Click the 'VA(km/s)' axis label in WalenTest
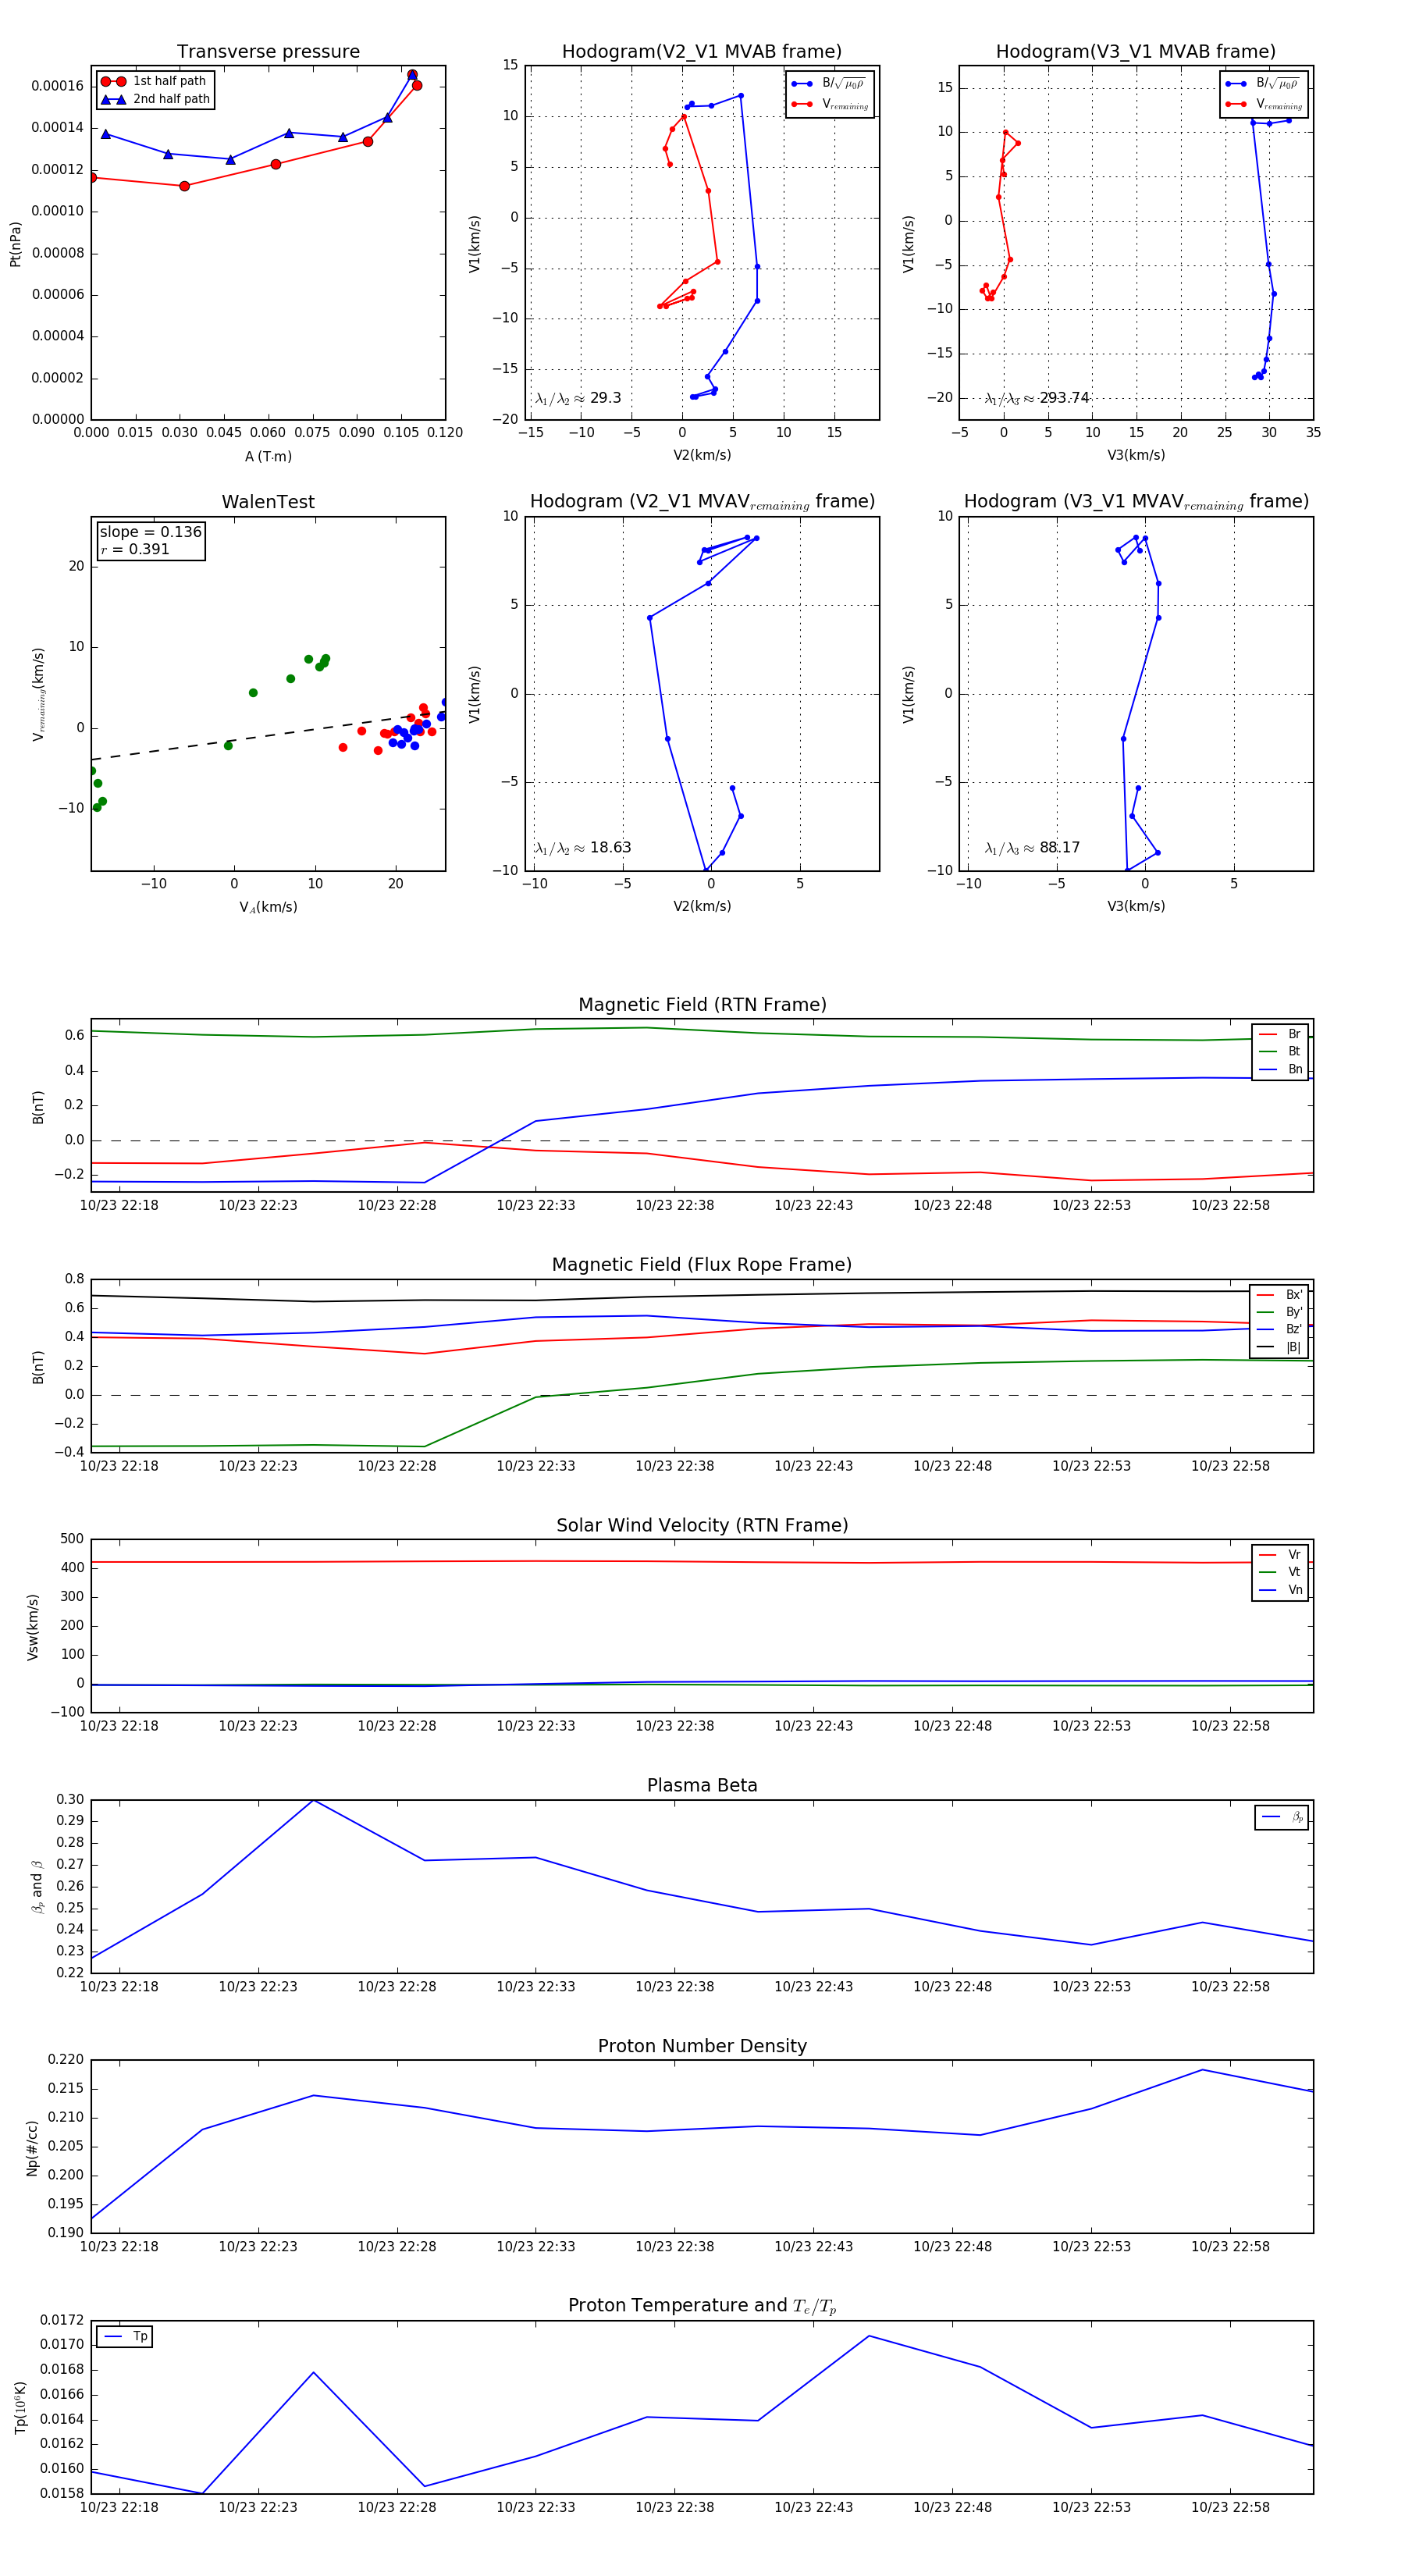Image resolution: width=1405 pixels, height=2576 pixels. [x=268, y=908]
